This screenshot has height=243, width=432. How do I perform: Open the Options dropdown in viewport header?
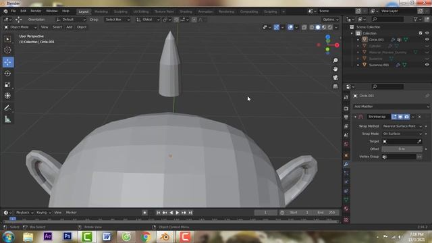331,20
